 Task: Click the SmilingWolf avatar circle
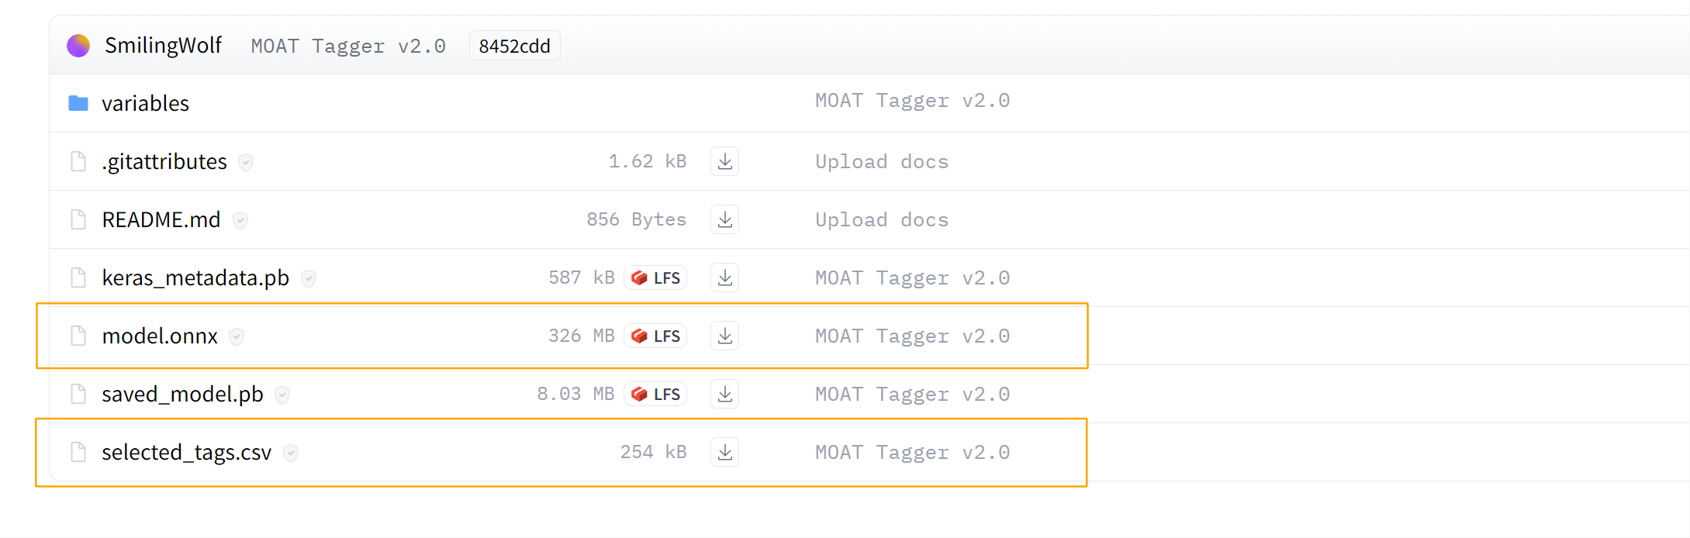click(x=78, y=46)
